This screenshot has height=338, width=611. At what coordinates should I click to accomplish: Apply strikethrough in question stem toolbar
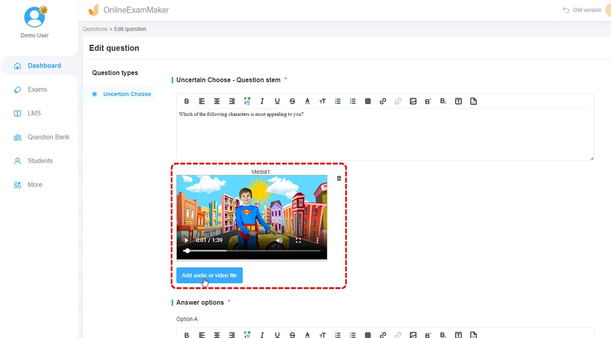pyautogui.click(x=292, y=101)
